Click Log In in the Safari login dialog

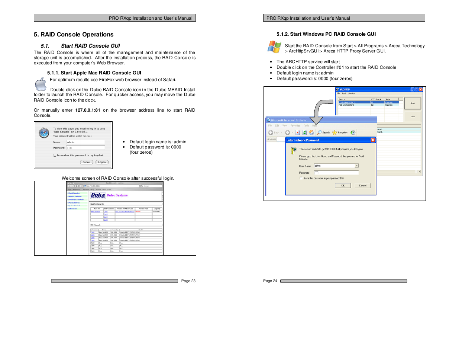[102, 162]
